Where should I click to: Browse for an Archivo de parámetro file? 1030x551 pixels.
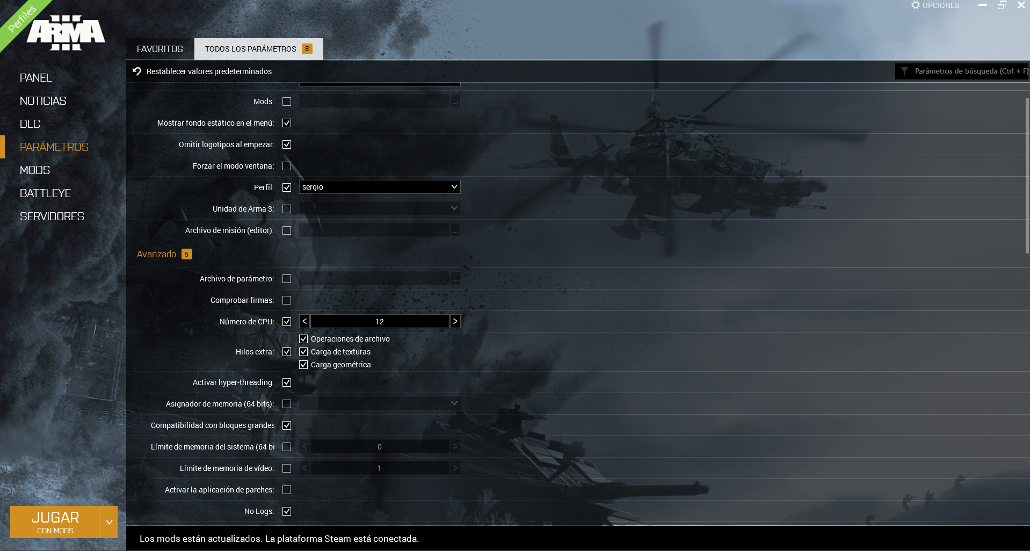[x=454, y=278]
